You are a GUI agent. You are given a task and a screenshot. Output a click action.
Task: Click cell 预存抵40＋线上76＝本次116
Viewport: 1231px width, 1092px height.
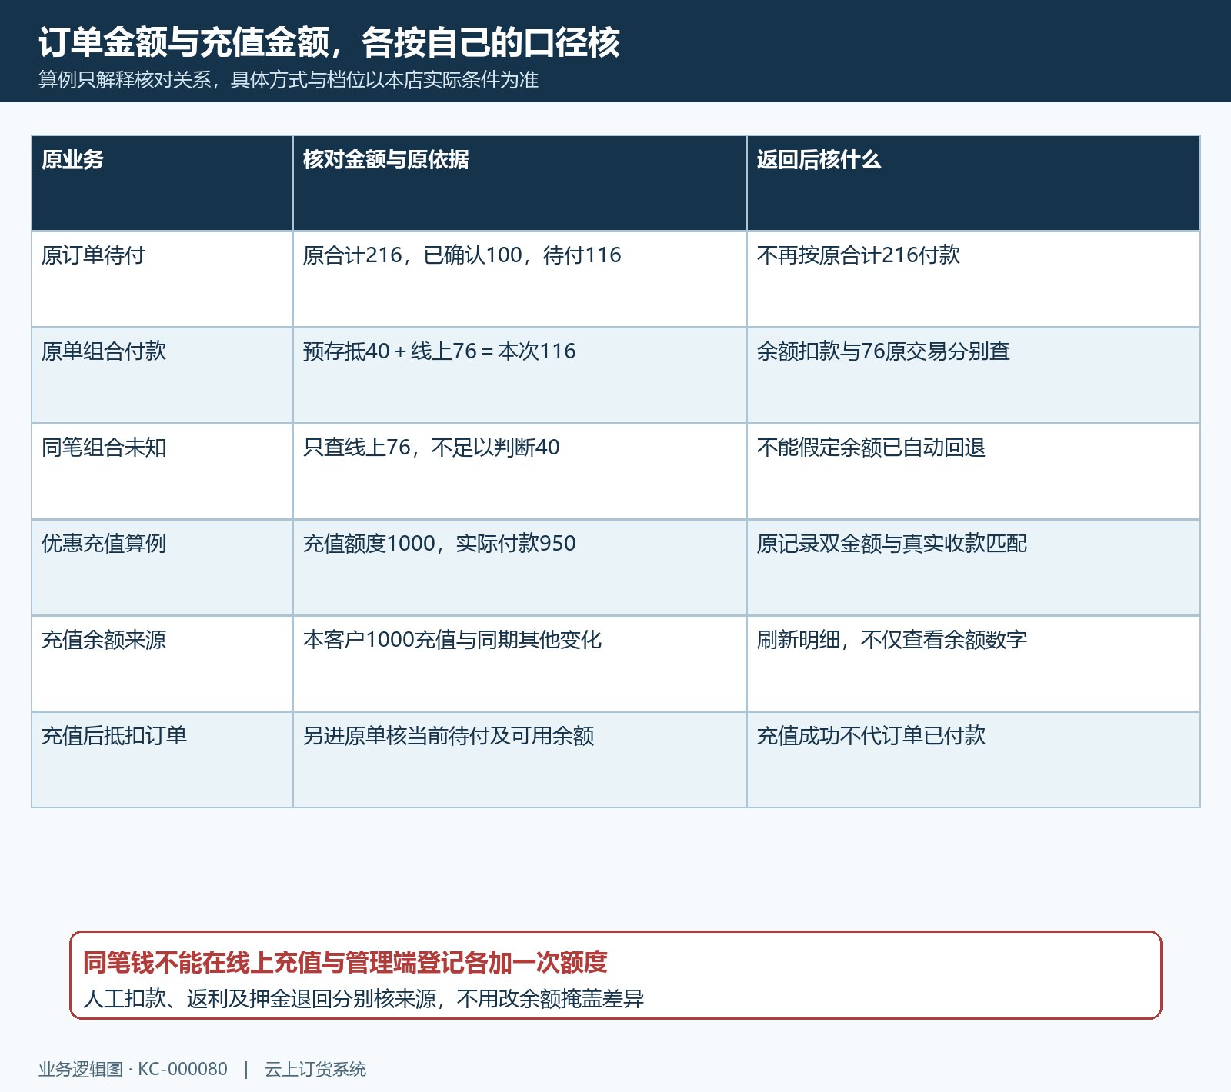[x=519, y=375]
